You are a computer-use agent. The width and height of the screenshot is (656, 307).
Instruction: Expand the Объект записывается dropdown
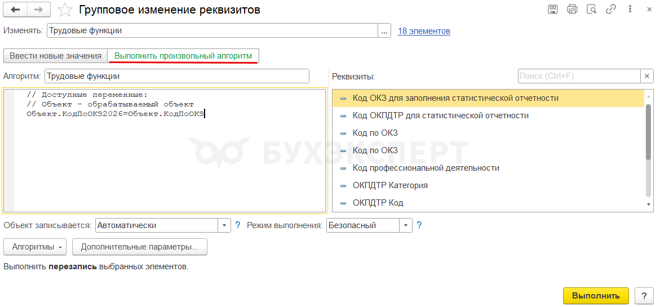coord(225,225)
